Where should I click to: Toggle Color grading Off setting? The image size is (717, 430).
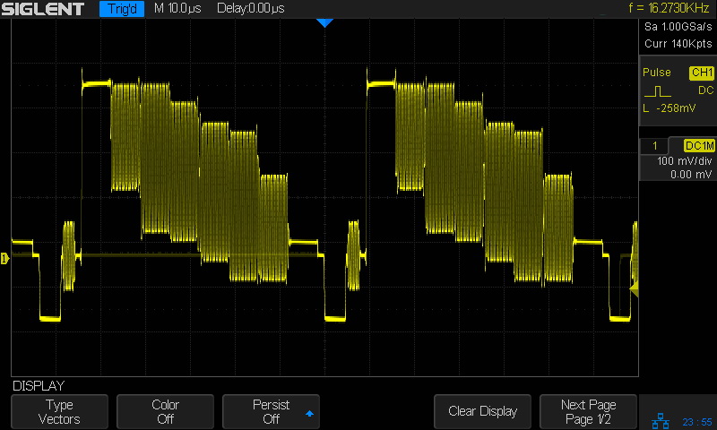point(165,412)
